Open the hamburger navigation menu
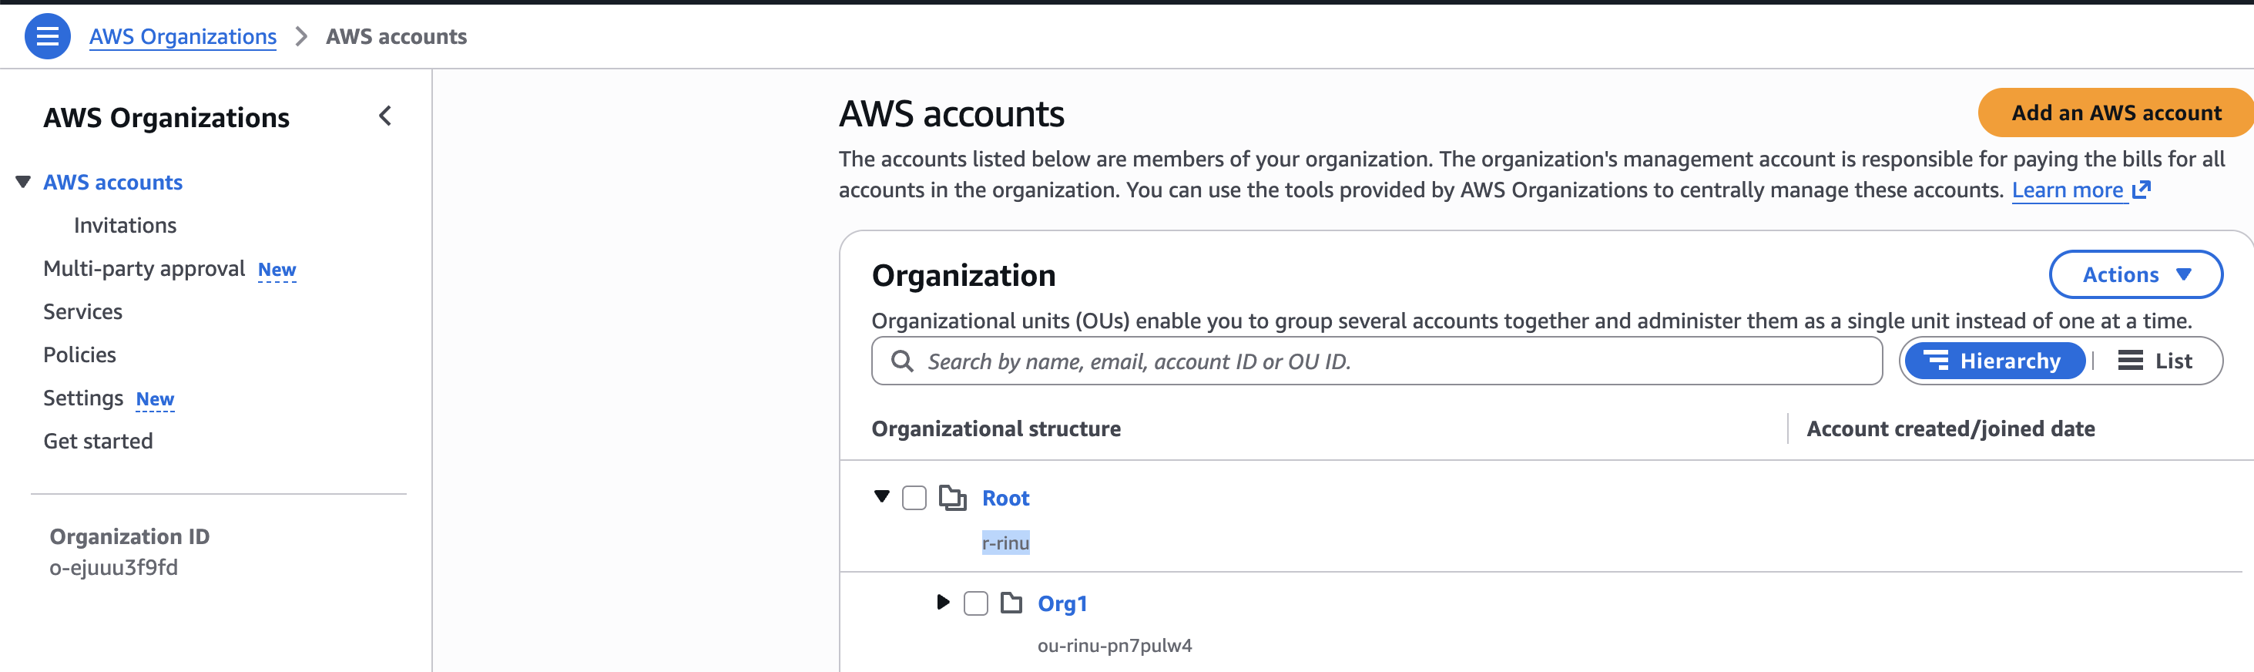This screenshot has height=672, width=2254. pyautogui.click(x=47, y=36)
